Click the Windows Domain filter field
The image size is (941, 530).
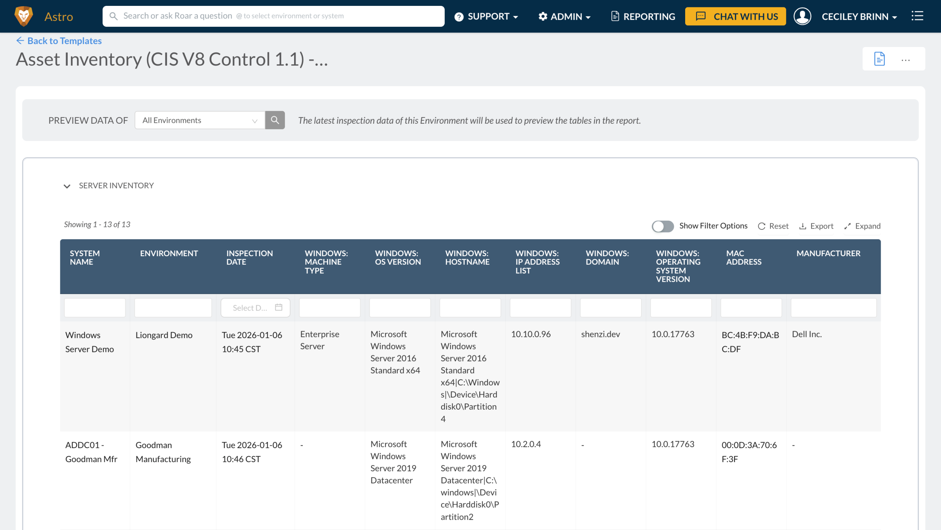611,308
